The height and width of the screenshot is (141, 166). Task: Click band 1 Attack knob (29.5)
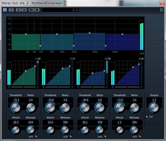click(x=16, y=130)
